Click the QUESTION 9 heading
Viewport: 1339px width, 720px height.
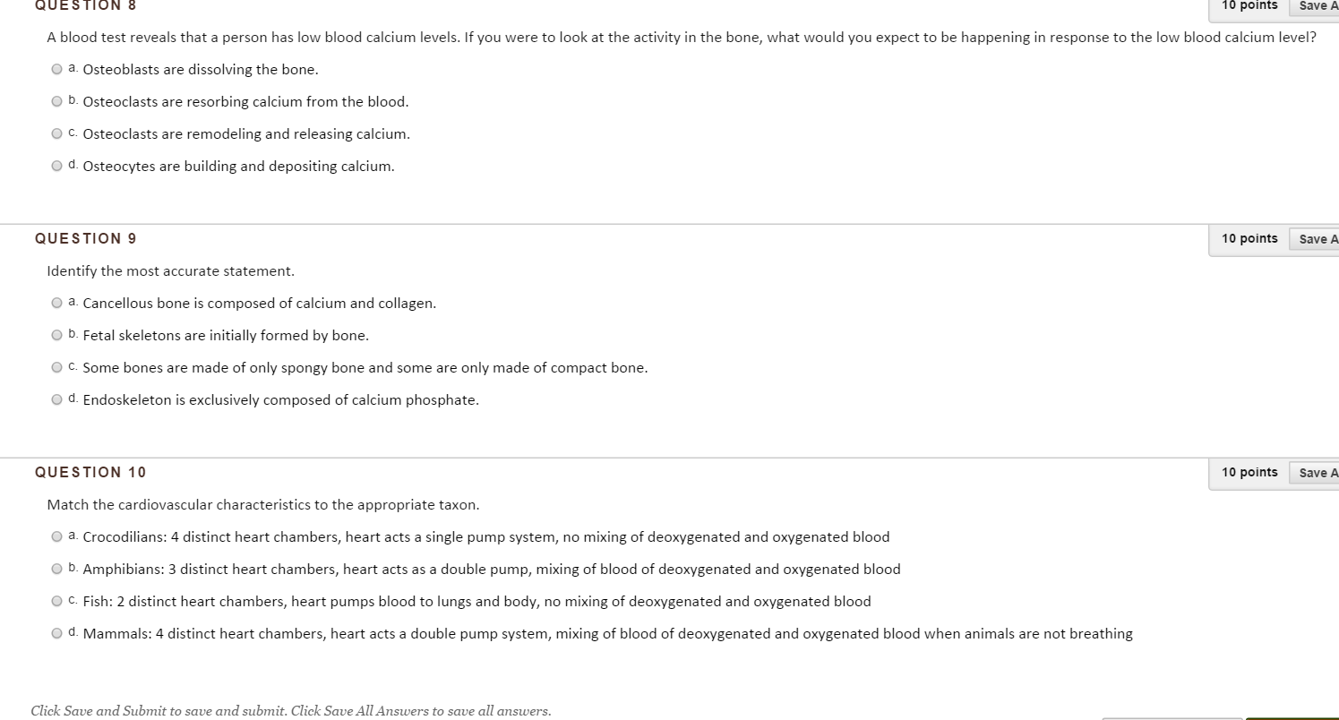coord(86,238)
